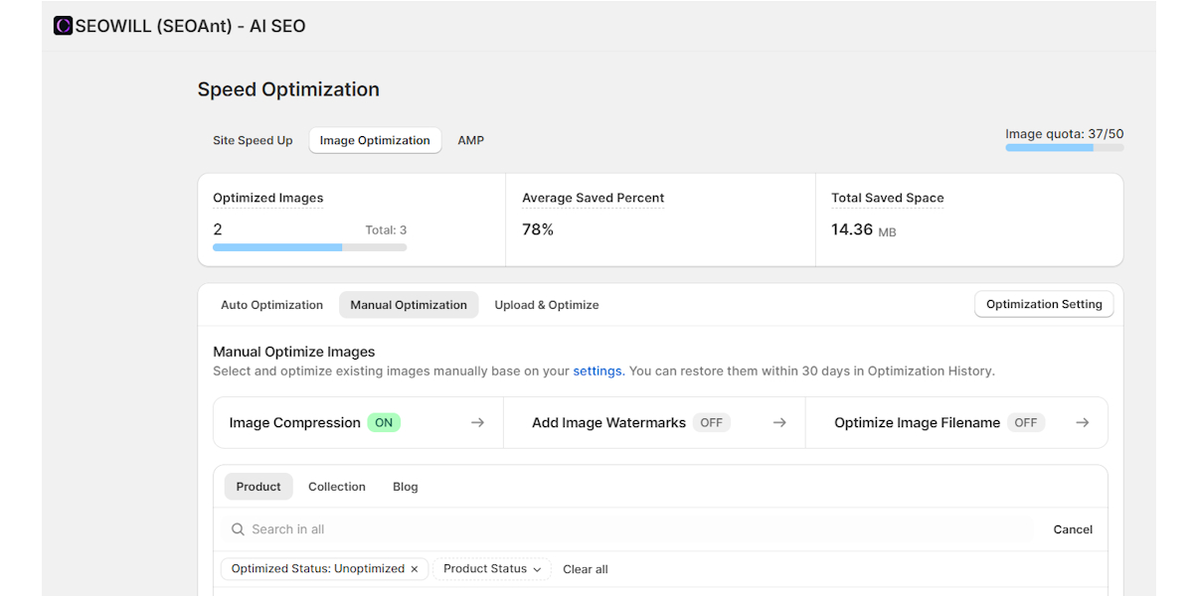1193x596 pixels.
Task: Remove the Optimized Status: Unoptimized filter
Action: [x=415, y=569]
